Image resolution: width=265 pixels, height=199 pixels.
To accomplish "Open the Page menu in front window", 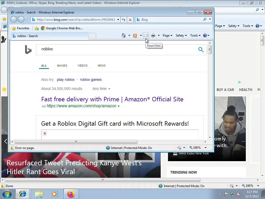I will pyautogui.click(x=167, y=35).
